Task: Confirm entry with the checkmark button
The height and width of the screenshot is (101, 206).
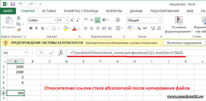Action: 51,53
